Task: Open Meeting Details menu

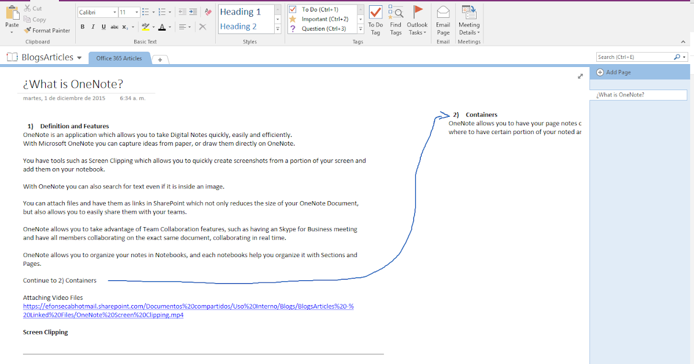Action: click(469, 20)
